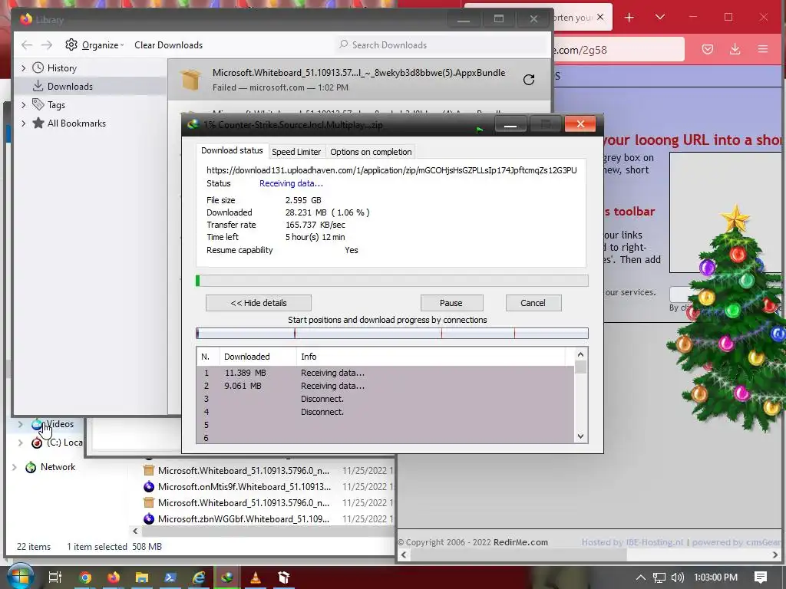Open Task View from the taskbar
The width and height of the screenshot is (786, 589).
point(55,577)
